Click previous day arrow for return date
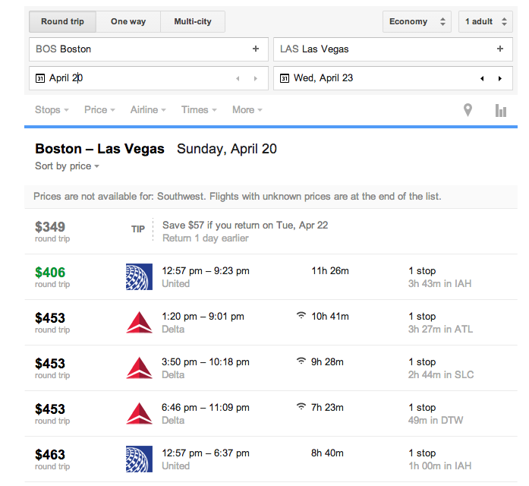The image size is (529, 486). click(x=482, y=78)
